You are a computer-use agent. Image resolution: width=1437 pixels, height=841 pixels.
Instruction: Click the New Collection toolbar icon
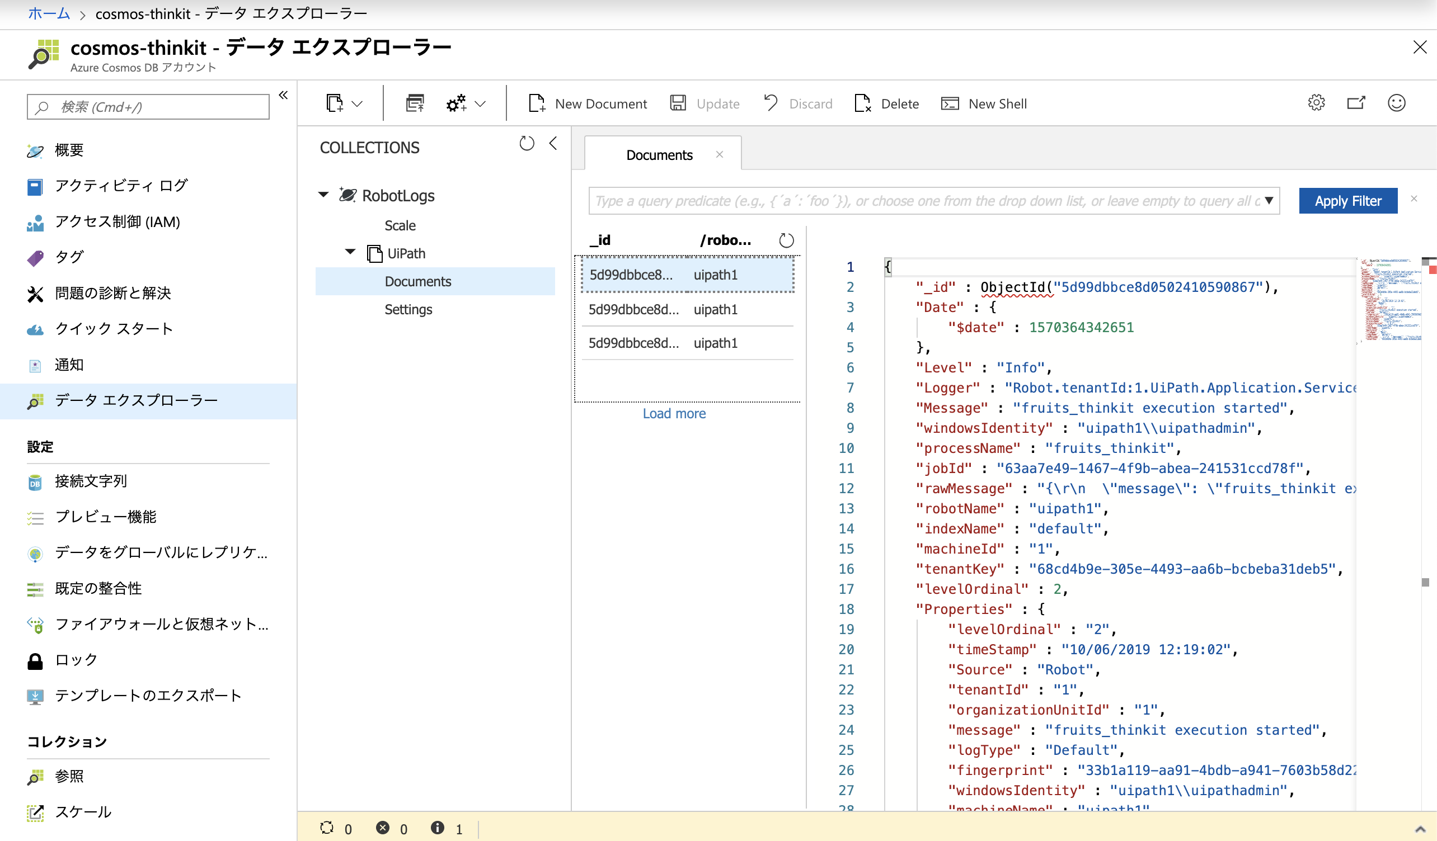(335, 103)
